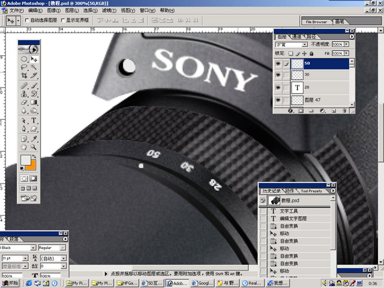Image resolution: width=384 pixels, height=288 pixels.
Task: Toggle lock position in Layers panel
Action: [304, 53]
